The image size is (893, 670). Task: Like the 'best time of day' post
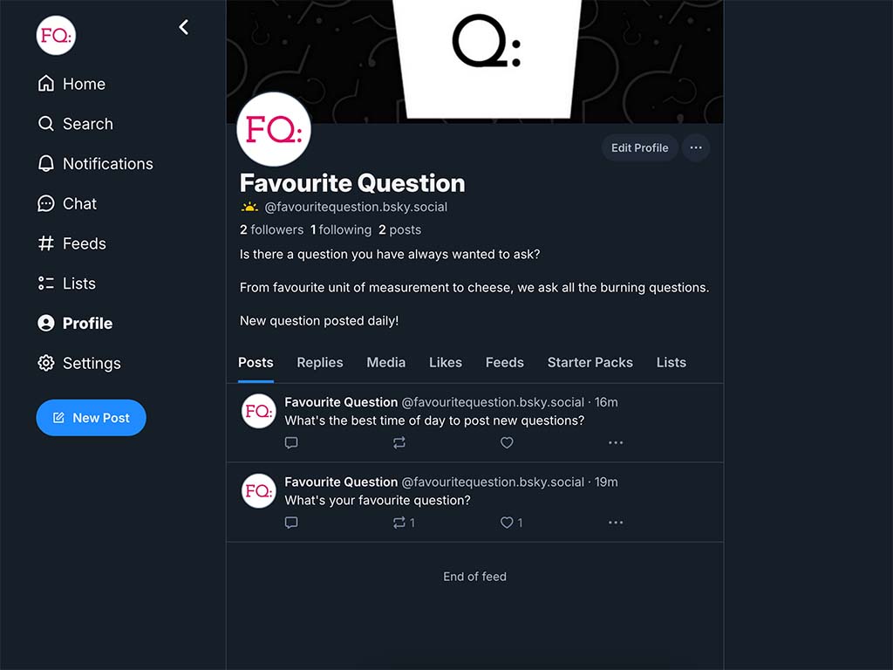[x=507, y=442]
